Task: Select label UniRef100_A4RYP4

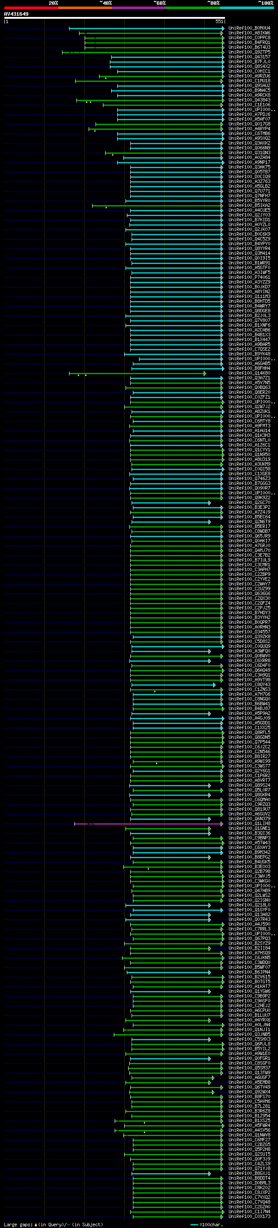Action: [249, 129]
